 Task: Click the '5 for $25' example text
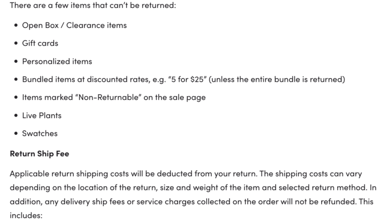188,79
